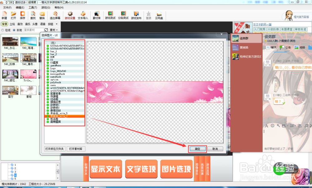Toggle the checkbox beside item 5
This screenshot has height=188, width=312.
coord(12,178)
